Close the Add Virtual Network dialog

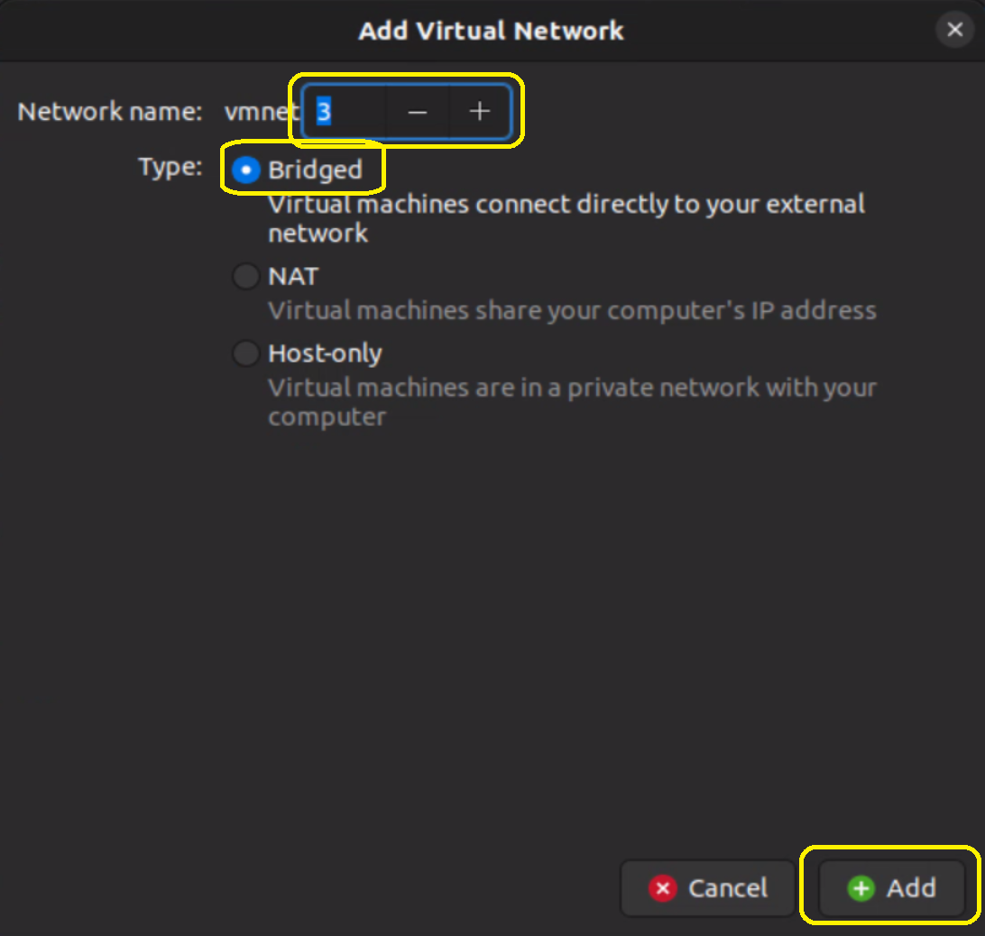point(955,30)
